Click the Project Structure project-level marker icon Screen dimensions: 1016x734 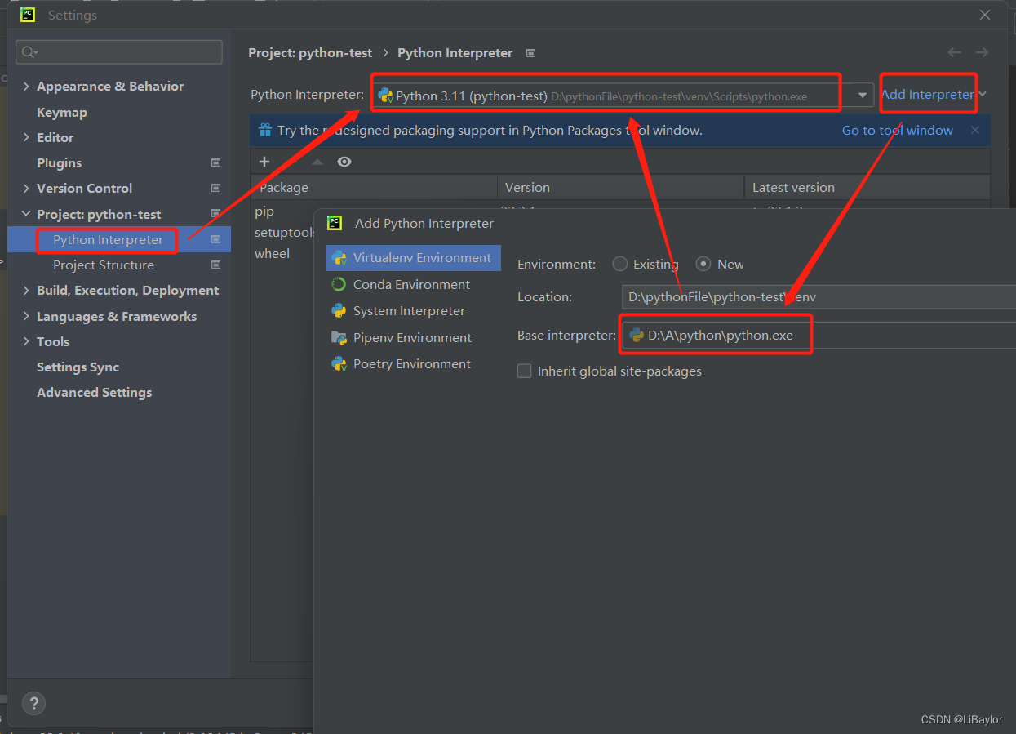(215, 265)
